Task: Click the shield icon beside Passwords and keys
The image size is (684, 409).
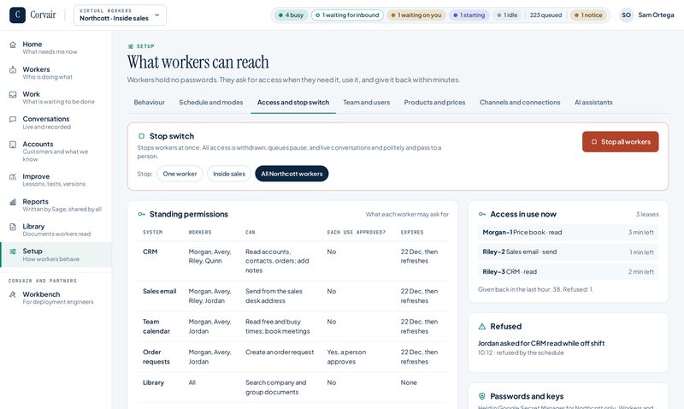Action: tap(482, 396)
